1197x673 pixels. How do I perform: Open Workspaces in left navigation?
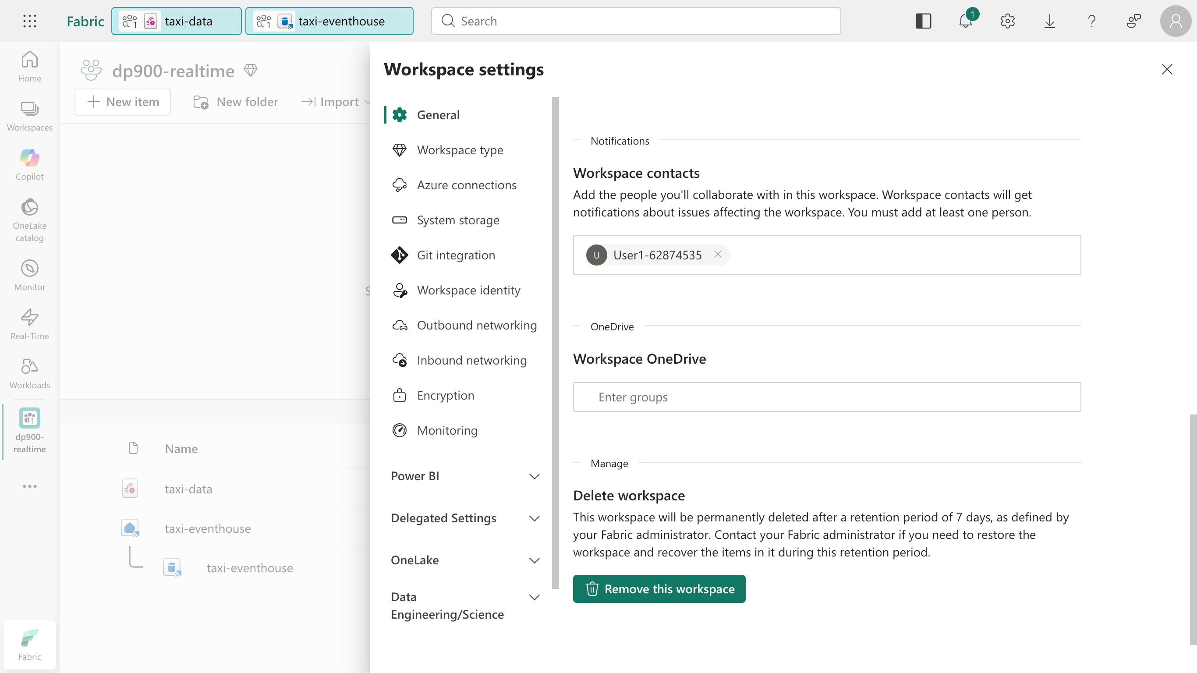(30, 116)
